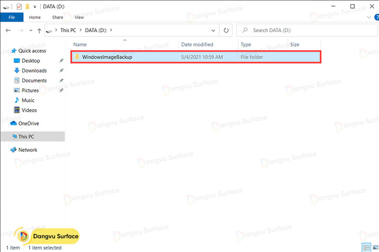Viewport: 379px width, 252px height.
Task: Switch to the Home ribbon tab
Action: click(x=35, y=18)
